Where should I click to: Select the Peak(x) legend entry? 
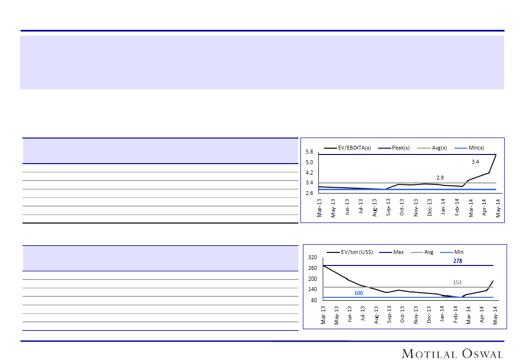[401, 148]
